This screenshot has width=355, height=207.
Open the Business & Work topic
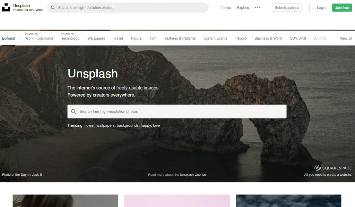tap(268, 38)
